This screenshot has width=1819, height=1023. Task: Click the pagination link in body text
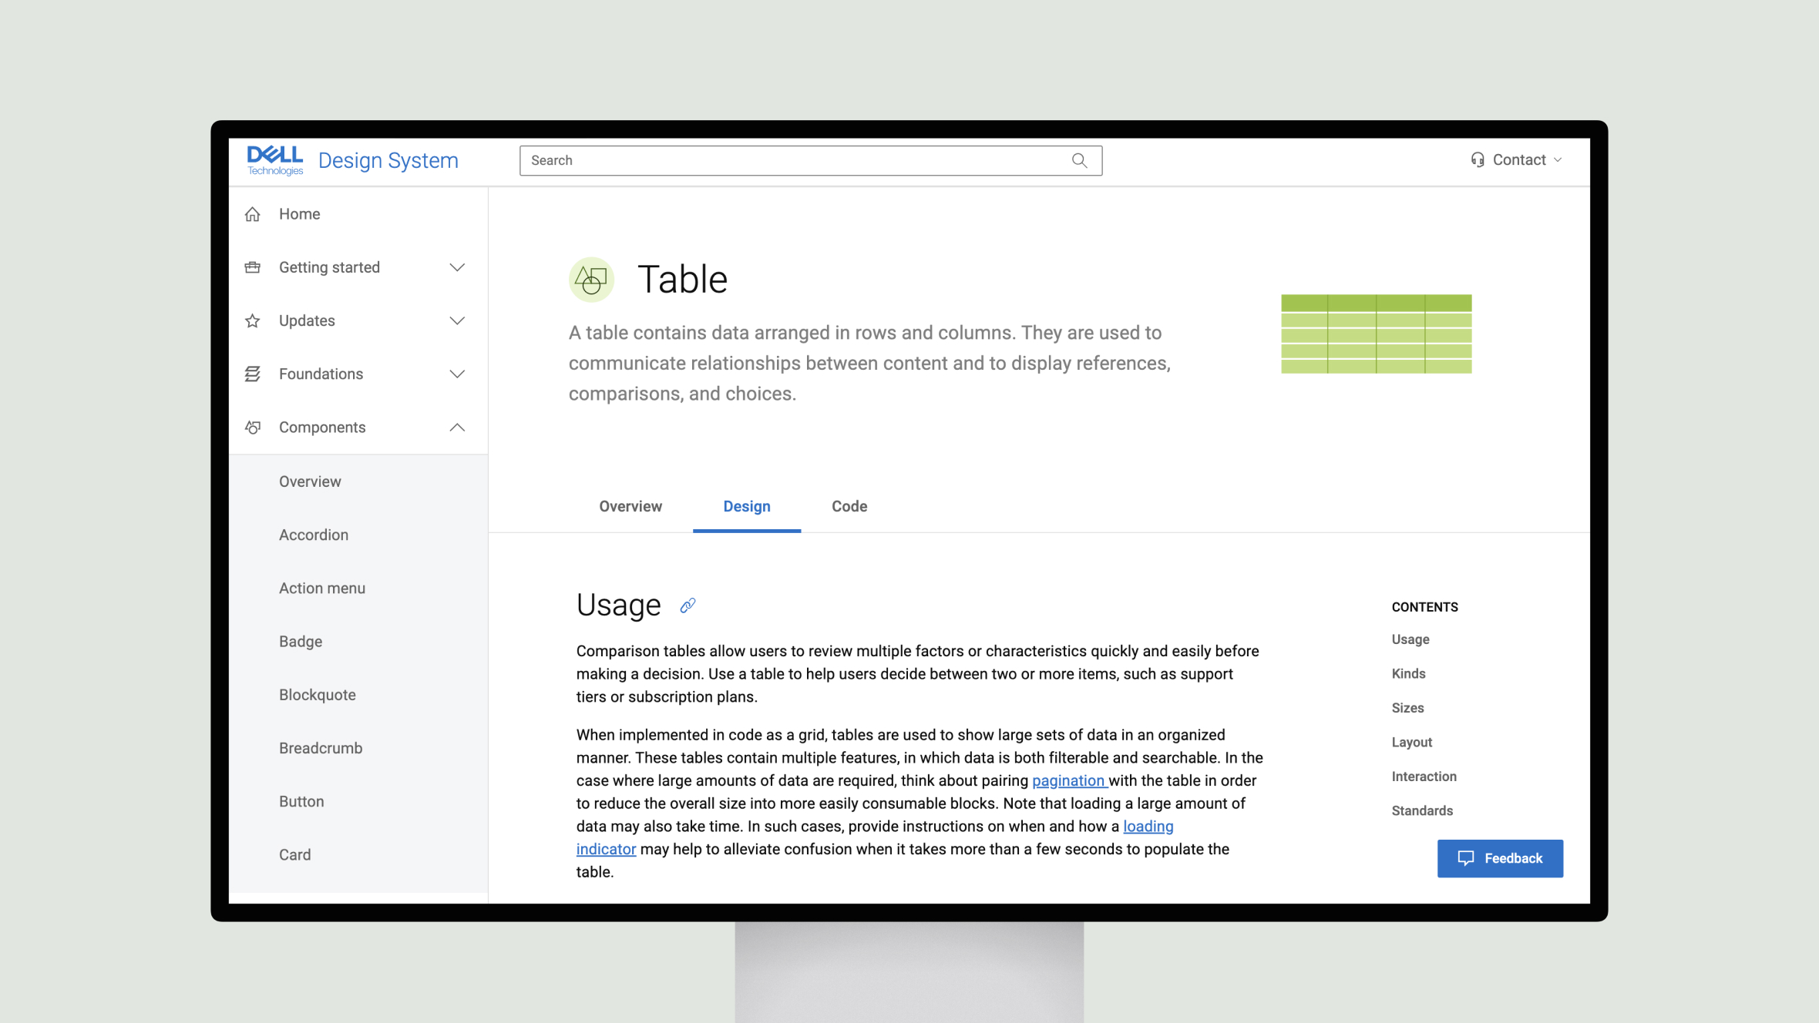coord(1067,780)
